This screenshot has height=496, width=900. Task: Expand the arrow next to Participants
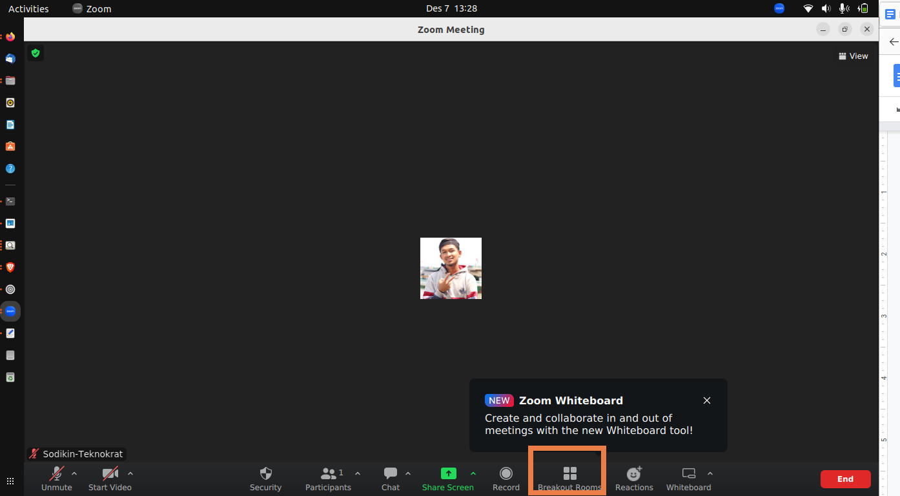pyautogui.click(x=358, y=473)
